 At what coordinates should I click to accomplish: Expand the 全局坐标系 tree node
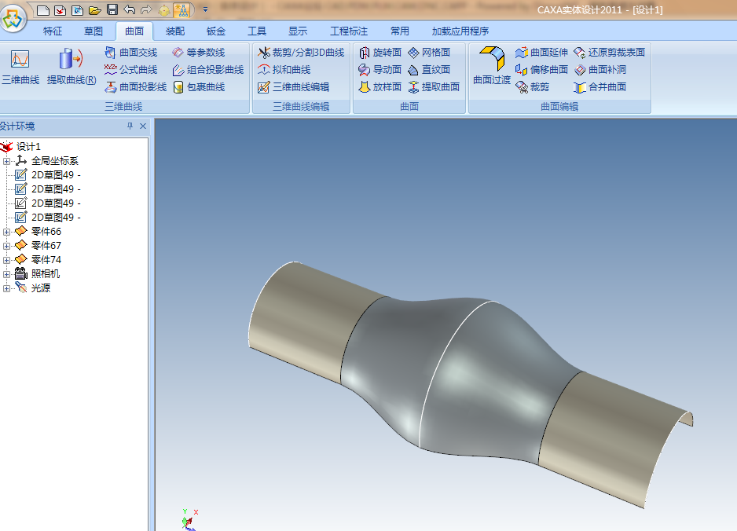coord(7,161)
